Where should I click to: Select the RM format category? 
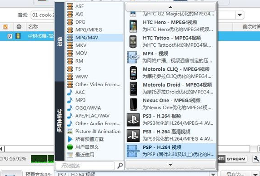pos(95,61)
